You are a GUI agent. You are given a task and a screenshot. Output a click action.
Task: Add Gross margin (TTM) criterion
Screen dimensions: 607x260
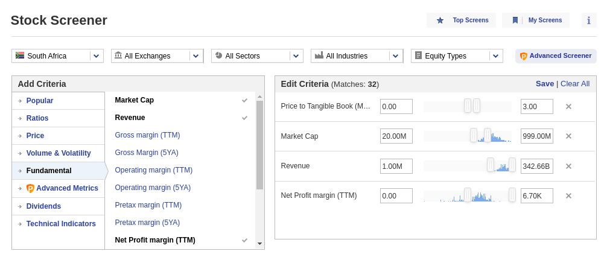coord(147,135)
